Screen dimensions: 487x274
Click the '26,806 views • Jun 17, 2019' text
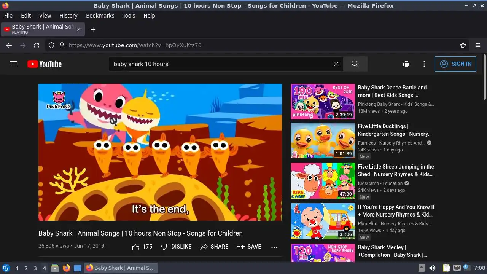(x=71, y=246)
